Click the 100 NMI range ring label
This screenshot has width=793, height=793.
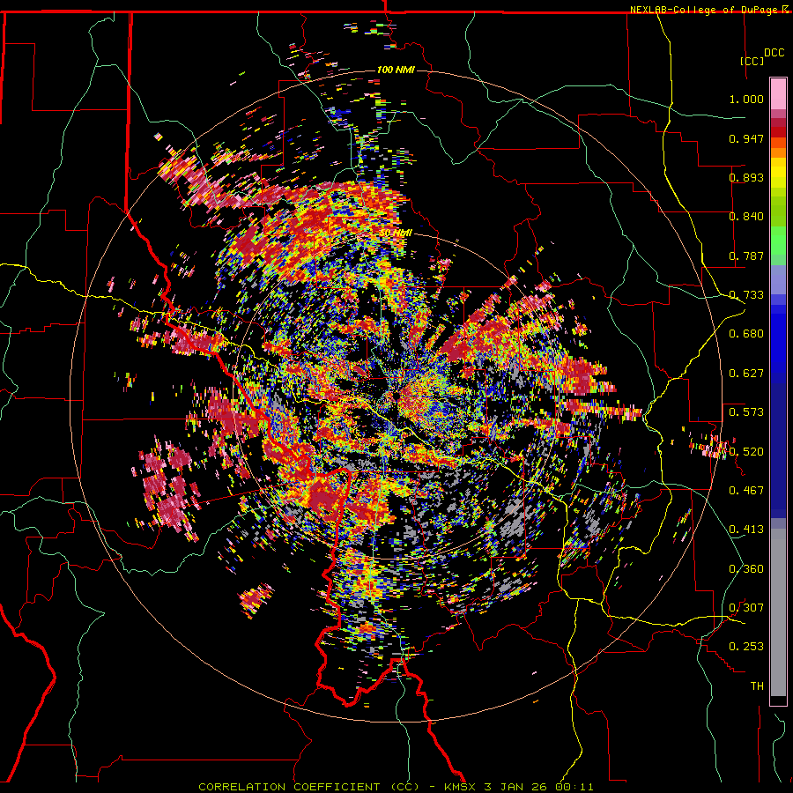point(396,70)
